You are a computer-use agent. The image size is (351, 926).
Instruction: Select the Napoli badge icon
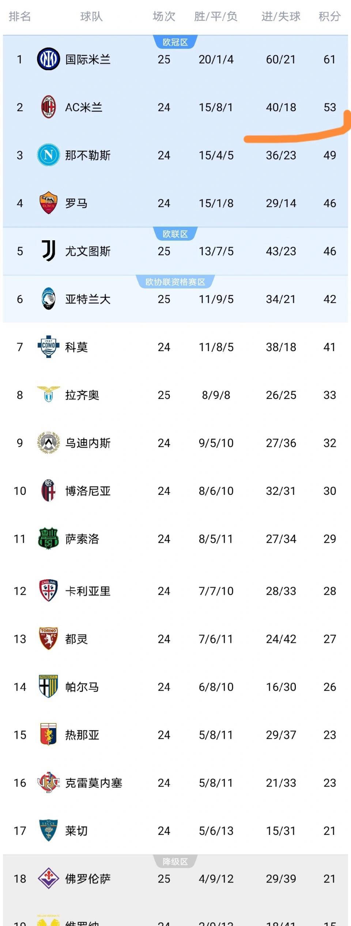pos(48,155)
